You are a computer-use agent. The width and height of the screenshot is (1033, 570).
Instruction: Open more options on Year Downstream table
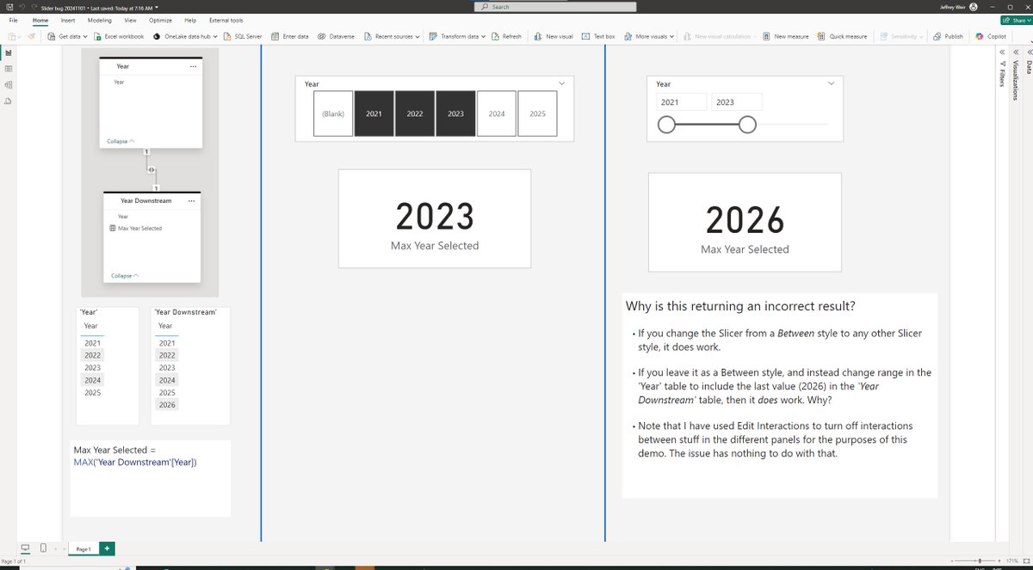191,200
